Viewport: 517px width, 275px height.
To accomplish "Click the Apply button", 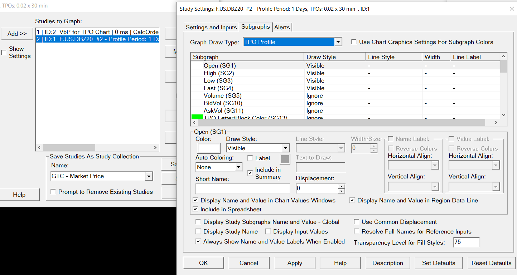I will click(x=295, y=263).
